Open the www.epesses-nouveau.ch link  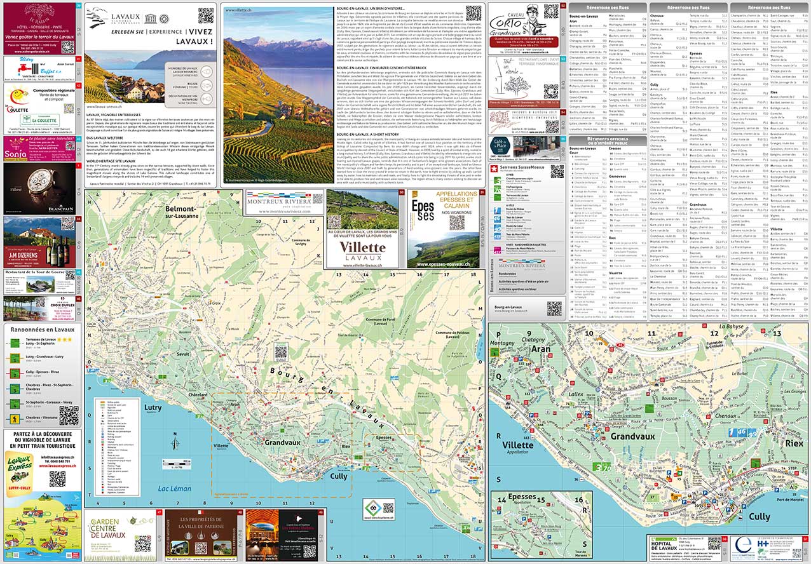click(x=445, y=264)
